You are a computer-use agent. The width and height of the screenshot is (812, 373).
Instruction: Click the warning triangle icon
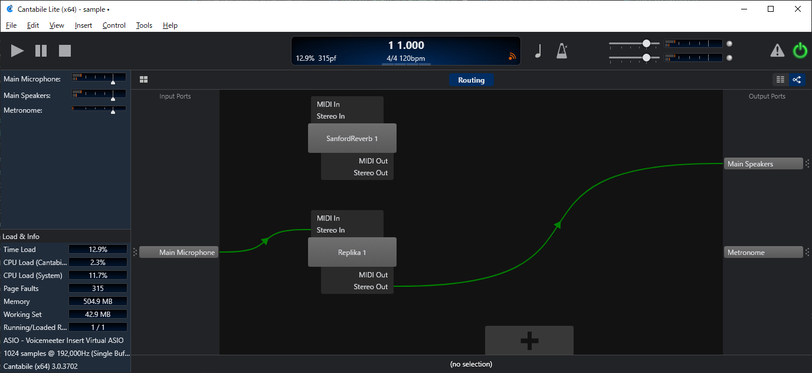coord(777,51)
